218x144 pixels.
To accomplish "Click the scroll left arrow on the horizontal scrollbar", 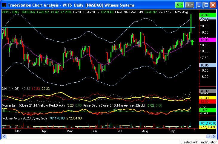I will click(4, 136).
